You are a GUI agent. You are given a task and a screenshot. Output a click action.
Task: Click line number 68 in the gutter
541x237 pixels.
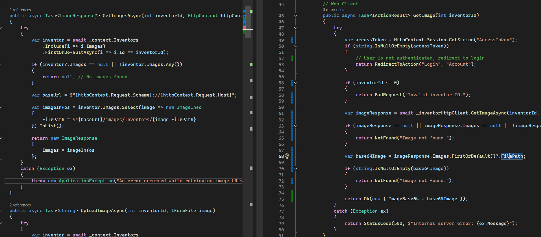coord(281,156)
